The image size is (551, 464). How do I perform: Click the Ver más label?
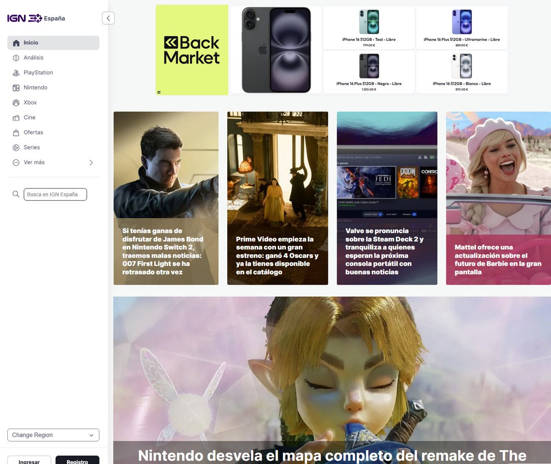pos(34,162)
